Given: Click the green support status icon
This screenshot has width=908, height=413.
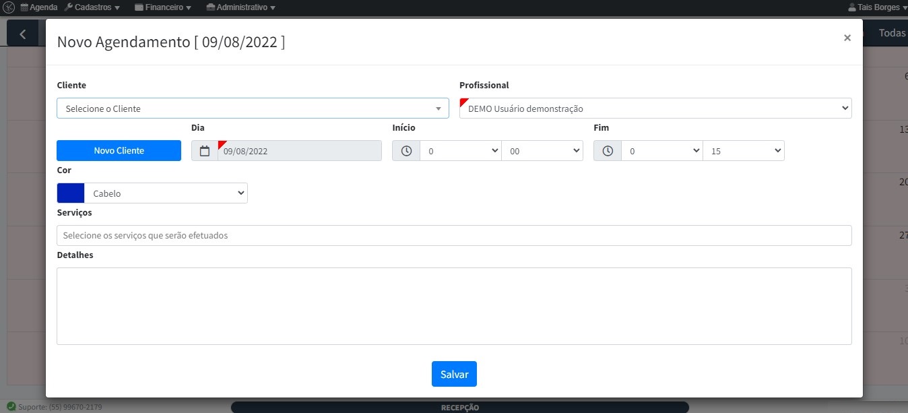Looking at the screenshot, I should [x=11, y=407].
